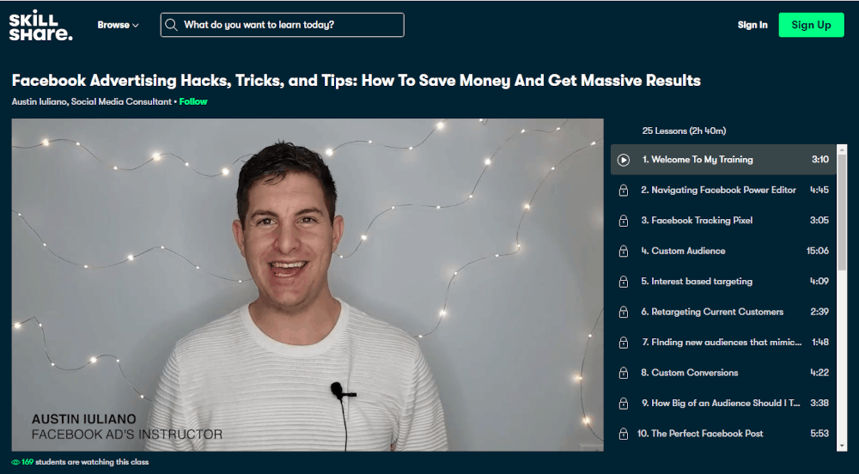Click the eye icon by students watching

tap(15, 462)
